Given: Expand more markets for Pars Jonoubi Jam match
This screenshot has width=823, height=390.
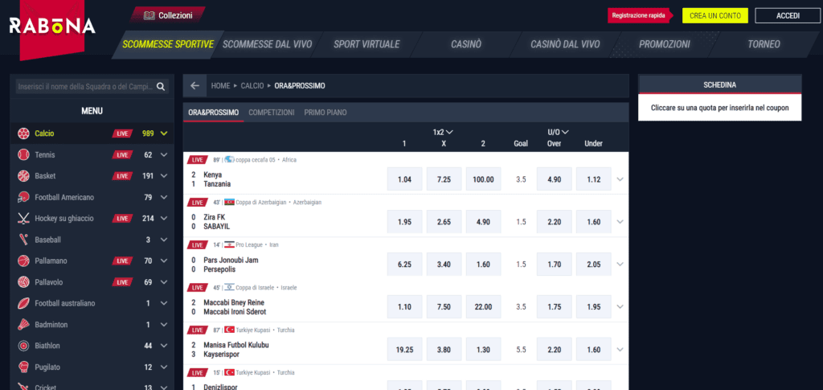Looking at the screenshot, I should [620, 265].
